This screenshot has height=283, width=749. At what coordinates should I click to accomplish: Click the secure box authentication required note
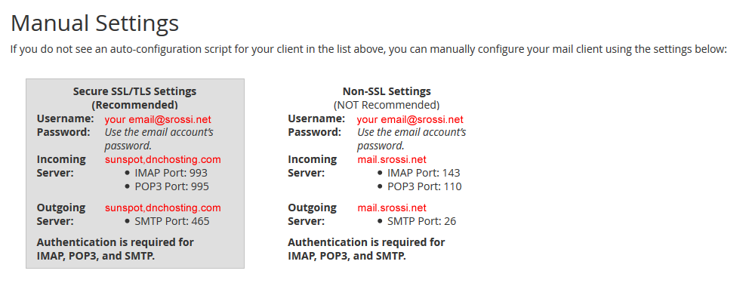click(115, 249)
